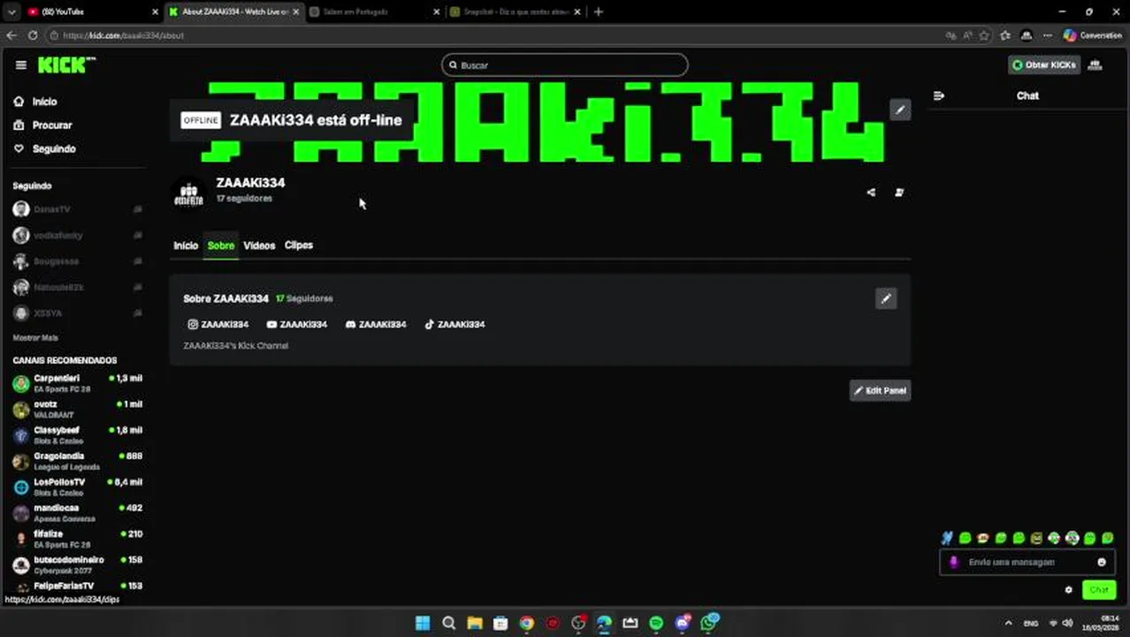The image size is (1130, 637).
Task: Open vodkafunky followed channel
Action: [x=78, y=235]
